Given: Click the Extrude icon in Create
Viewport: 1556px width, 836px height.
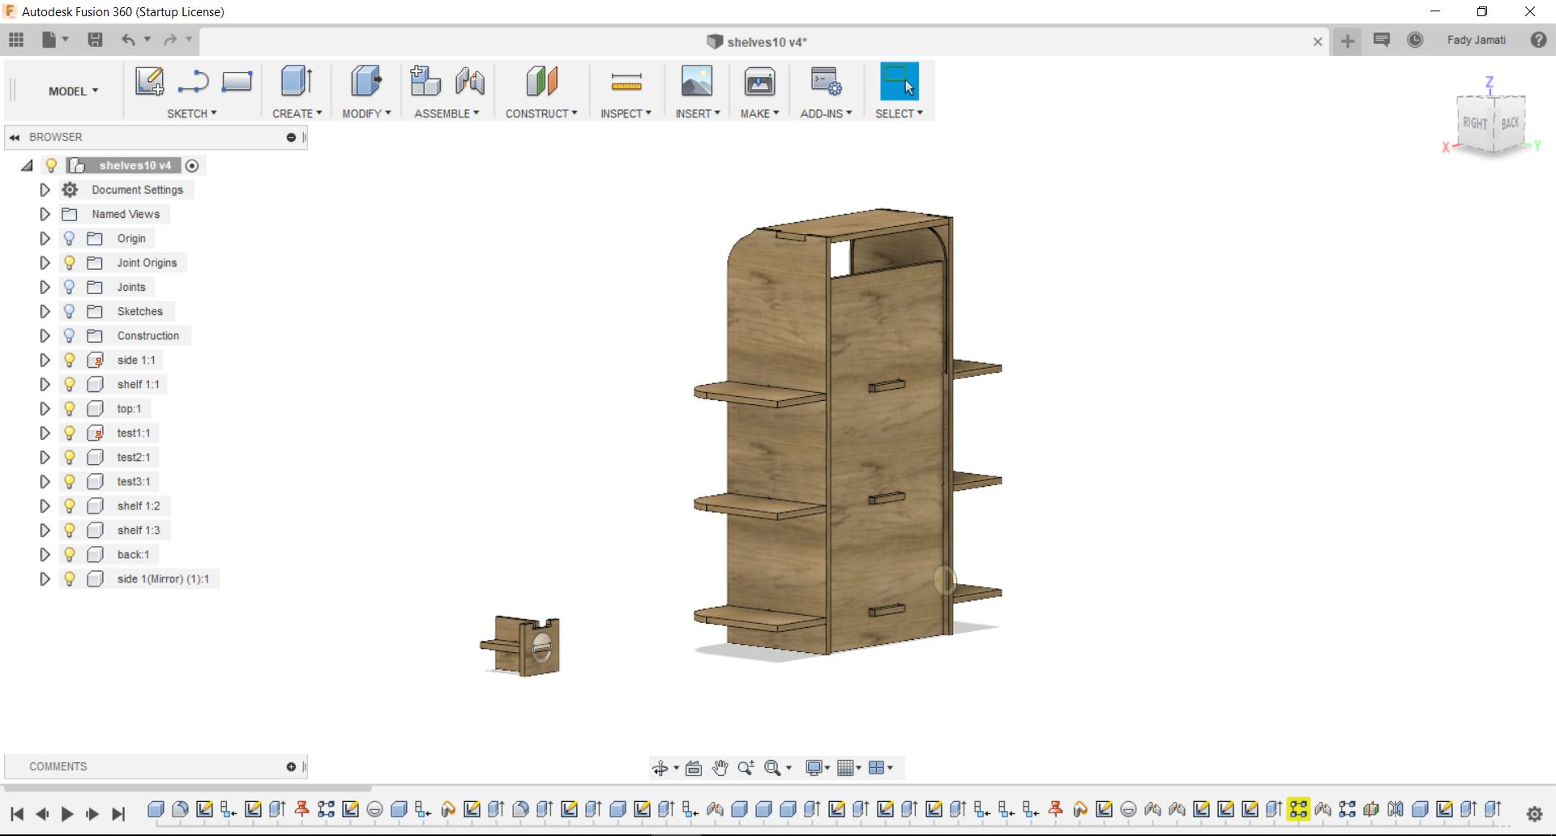Looking at the screenshot, I should [x=297, y=82].
